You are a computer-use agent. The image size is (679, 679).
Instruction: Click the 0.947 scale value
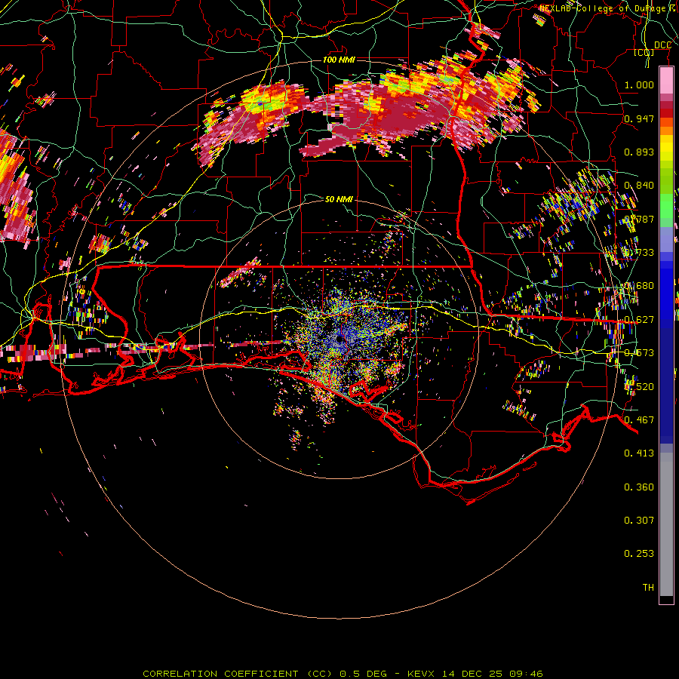[x=639, y=118]
